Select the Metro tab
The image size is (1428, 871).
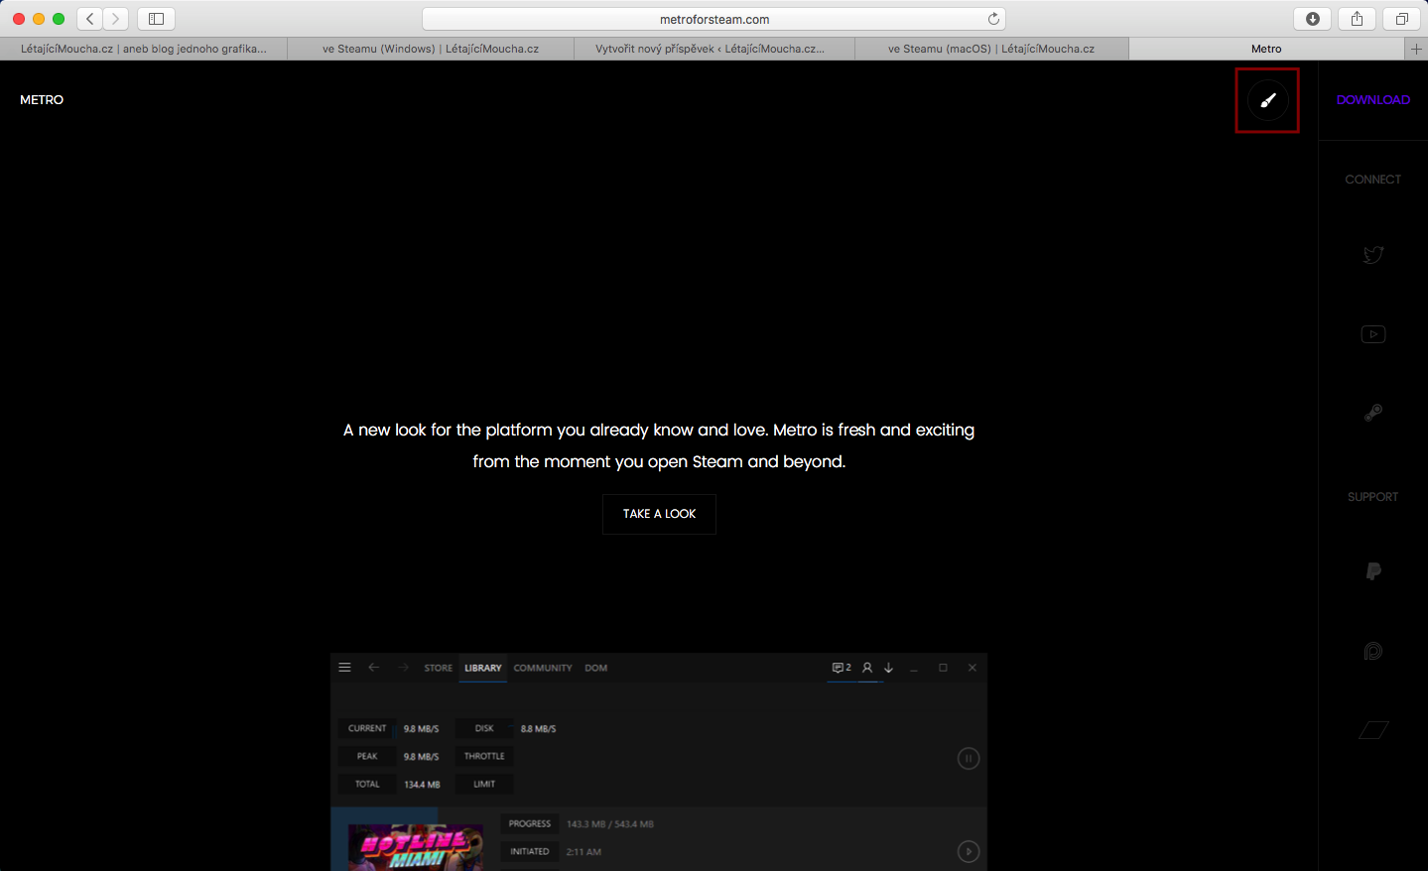pyautogui.click(x=1266, y=49)
